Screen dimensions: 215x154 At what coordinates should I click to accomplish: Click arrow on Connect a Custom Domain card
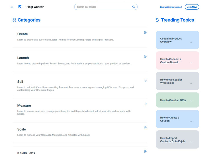coord(191,63)
